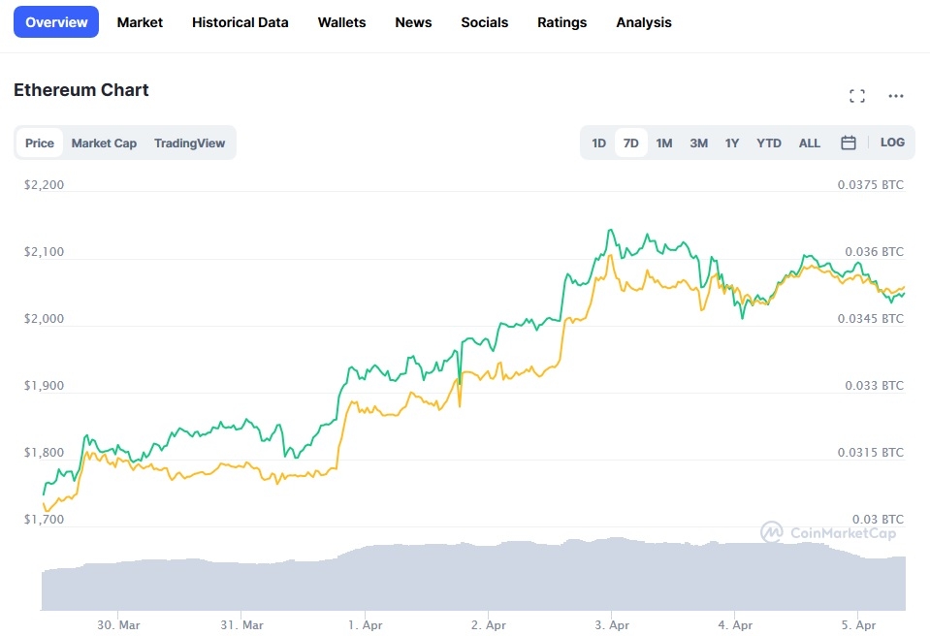This screenshot has width=930, height=636.
Task: View the Ratings page
Action: [561, 21]
